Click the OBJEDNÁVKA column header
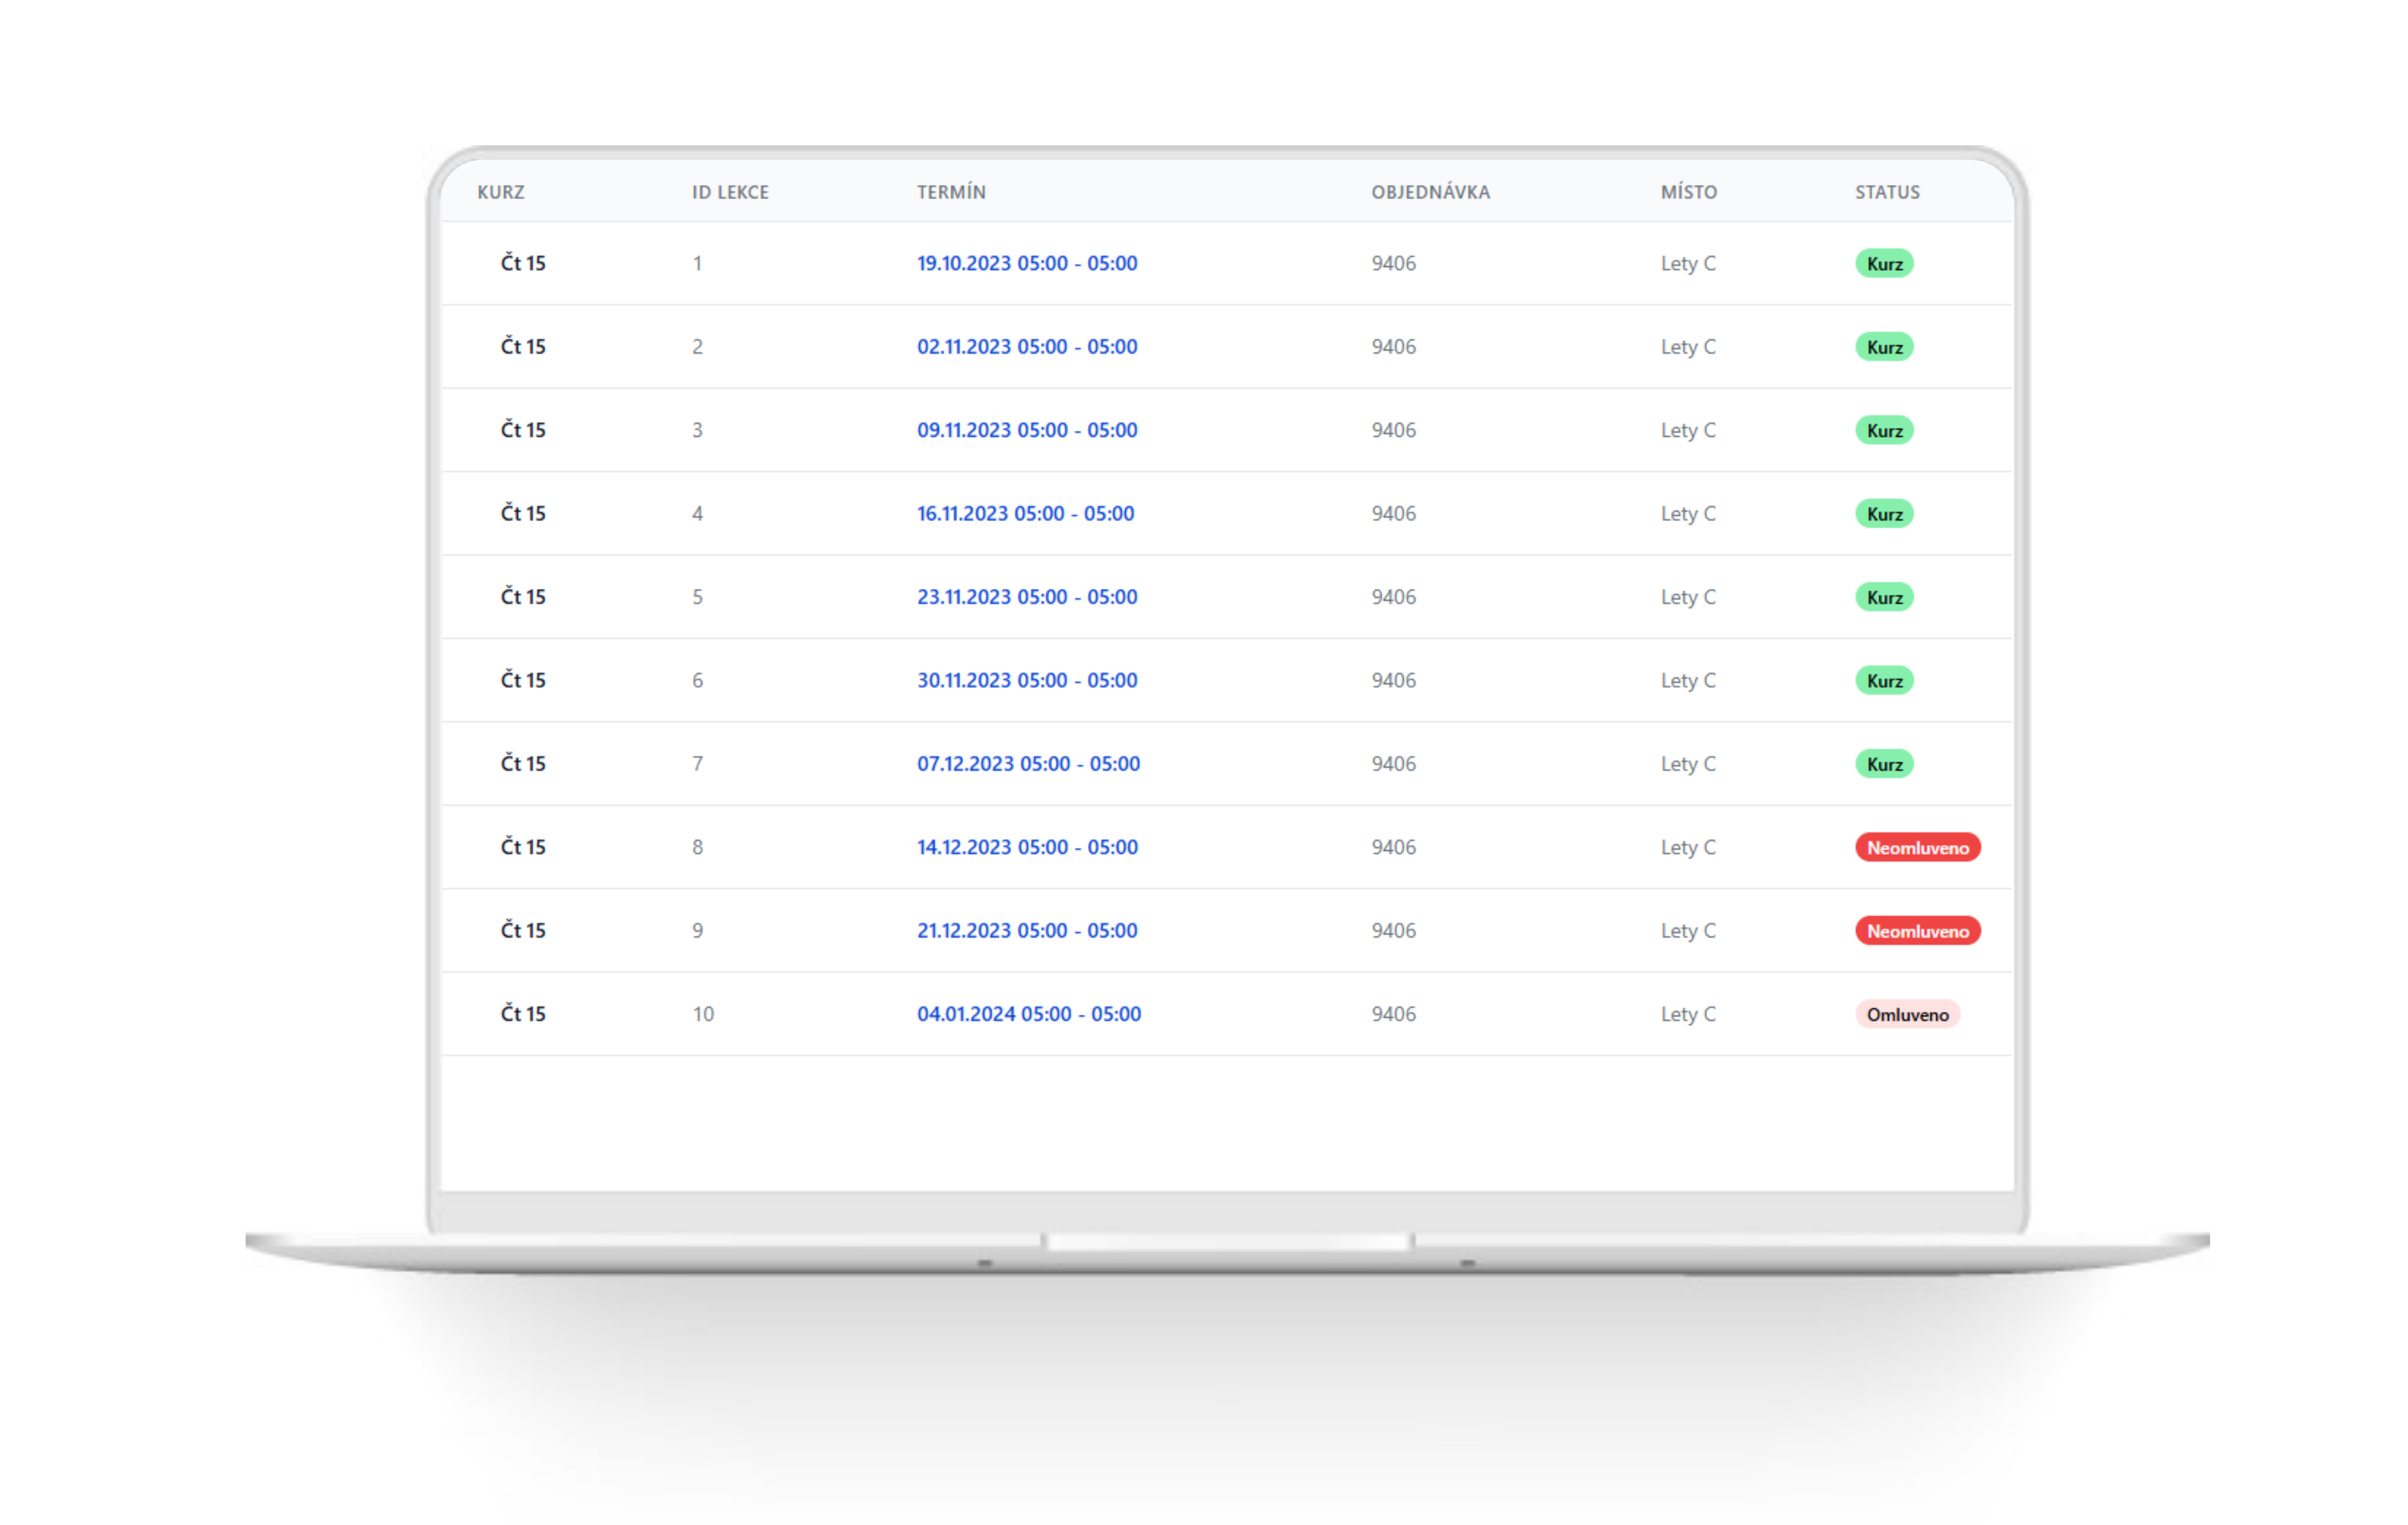The width and height of the screenshot is (2408, 1525). point(1429,192)
